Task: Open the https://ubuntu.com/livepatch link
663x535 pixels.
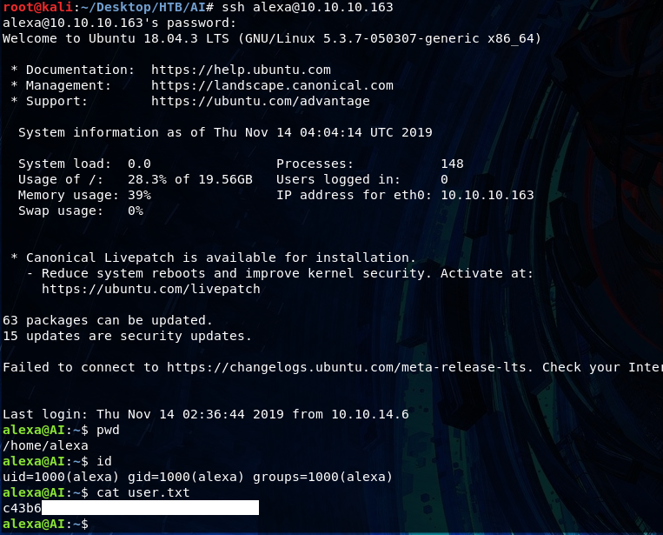Action: 151,289
